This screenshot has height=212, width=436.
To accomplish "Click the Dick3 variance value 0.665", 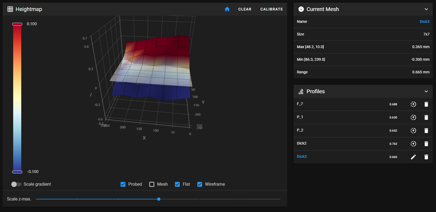I will (393, 157).
